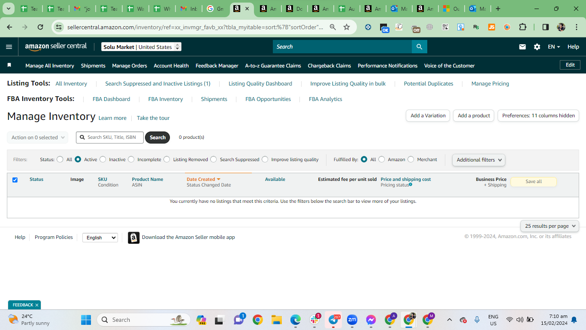The height and width of the screenshot is (330, 586).
Task: Select the Incomplete status radio button
Action: tap(131, 159)
